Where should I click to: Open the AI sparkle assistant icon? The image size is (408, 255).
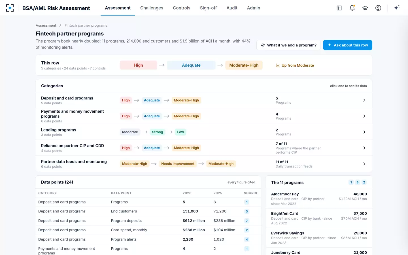point(397,8)
